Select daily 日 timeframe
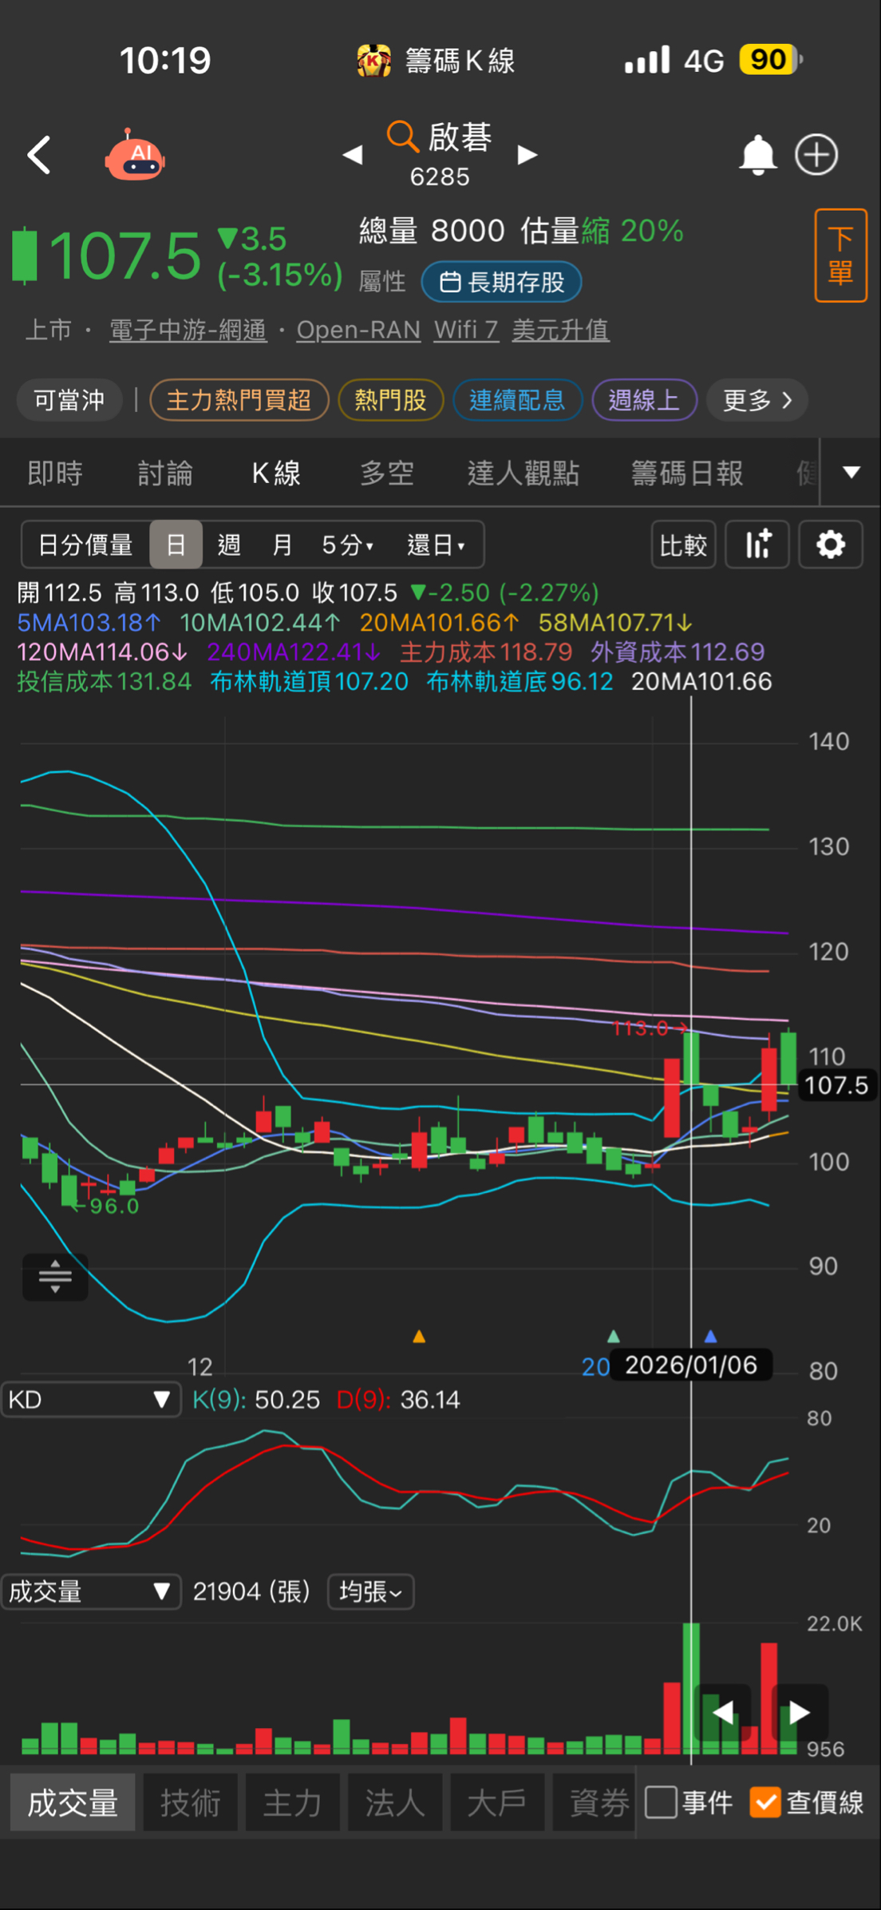This screenshot has width=881, height=1910. [x=176, y=545]
